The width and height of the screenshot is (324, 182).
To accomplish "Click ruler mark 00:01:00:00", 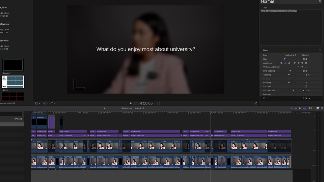I will pos(83,113).
